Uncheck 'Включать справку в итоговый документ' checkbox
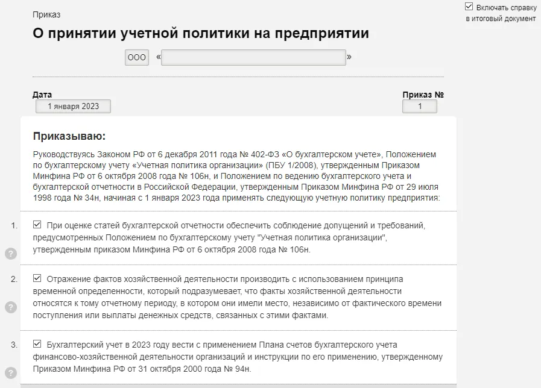 469,7
